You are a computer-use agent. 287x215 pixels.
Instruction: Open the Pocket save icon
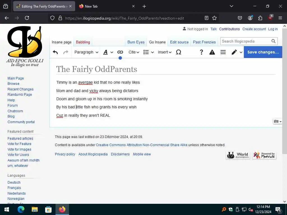point(240,18)
